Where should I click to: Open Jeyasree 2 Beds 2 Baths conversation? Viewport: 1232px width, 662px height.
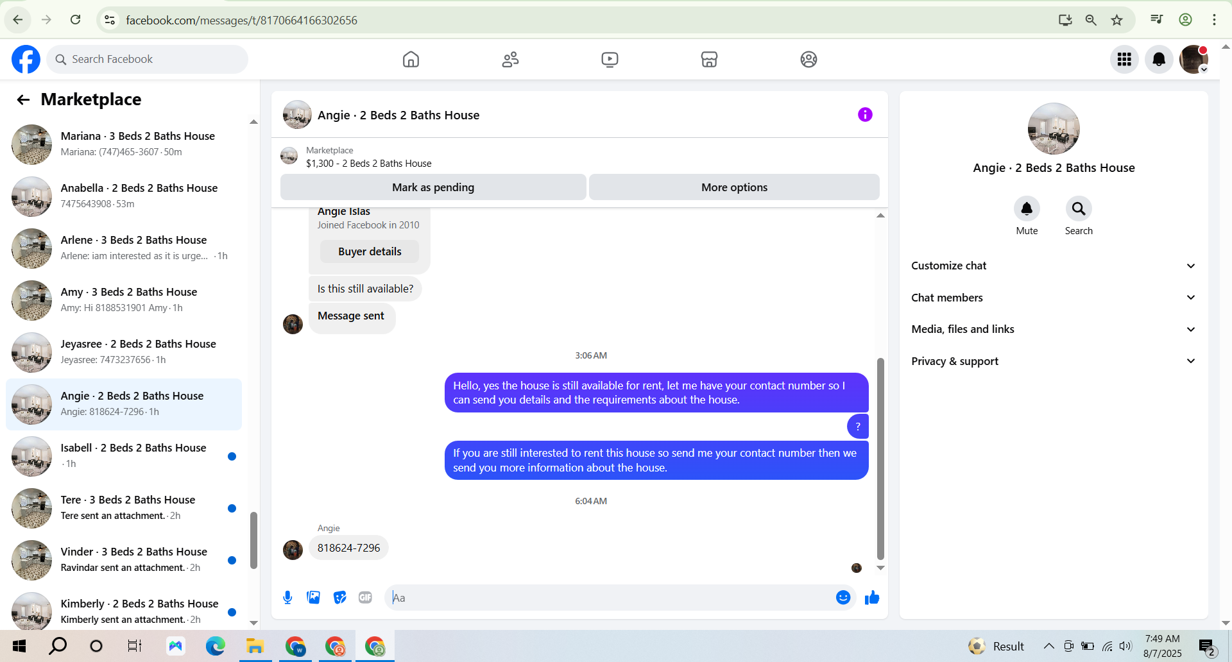pos(124,352)
